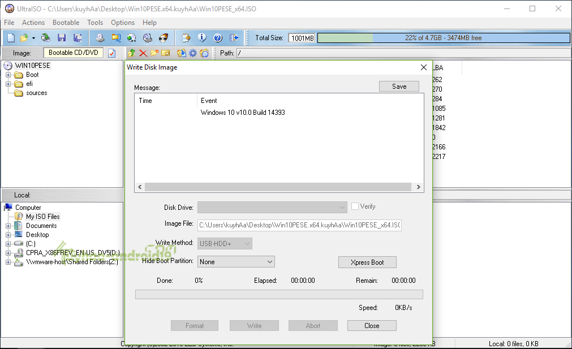Click the Mount to Virtual Drive icon
Viewport: 572px width, 349px height.
coord(147,37)
